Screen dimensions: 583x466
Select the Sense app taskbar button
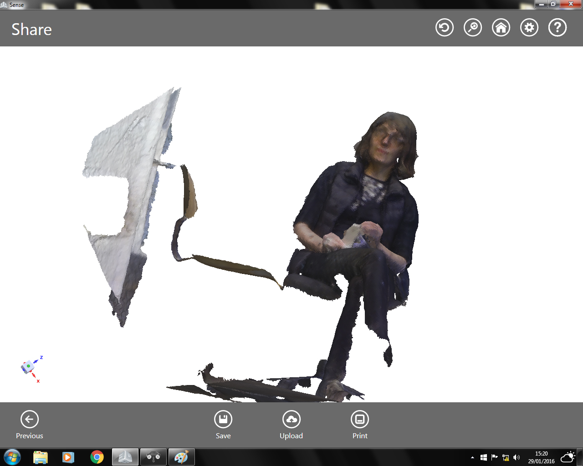pyautogui.click(x=125, y=457)
